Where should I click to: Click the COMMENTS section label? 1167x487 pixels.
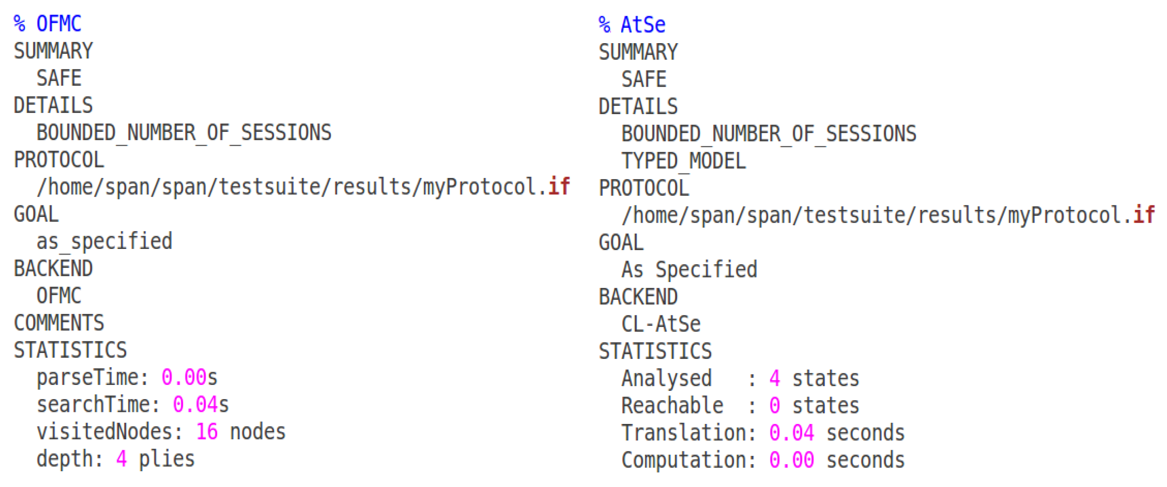59,323
